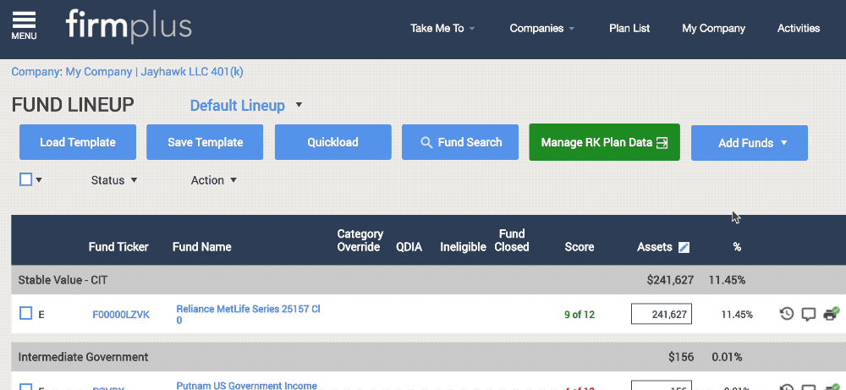The image size is (846, 390).
Task: Go to Plan List
Action: [x=629, y=29]
